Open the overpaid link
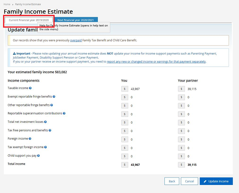The width and height of the screenshot is (239, 193). (76, 40)
